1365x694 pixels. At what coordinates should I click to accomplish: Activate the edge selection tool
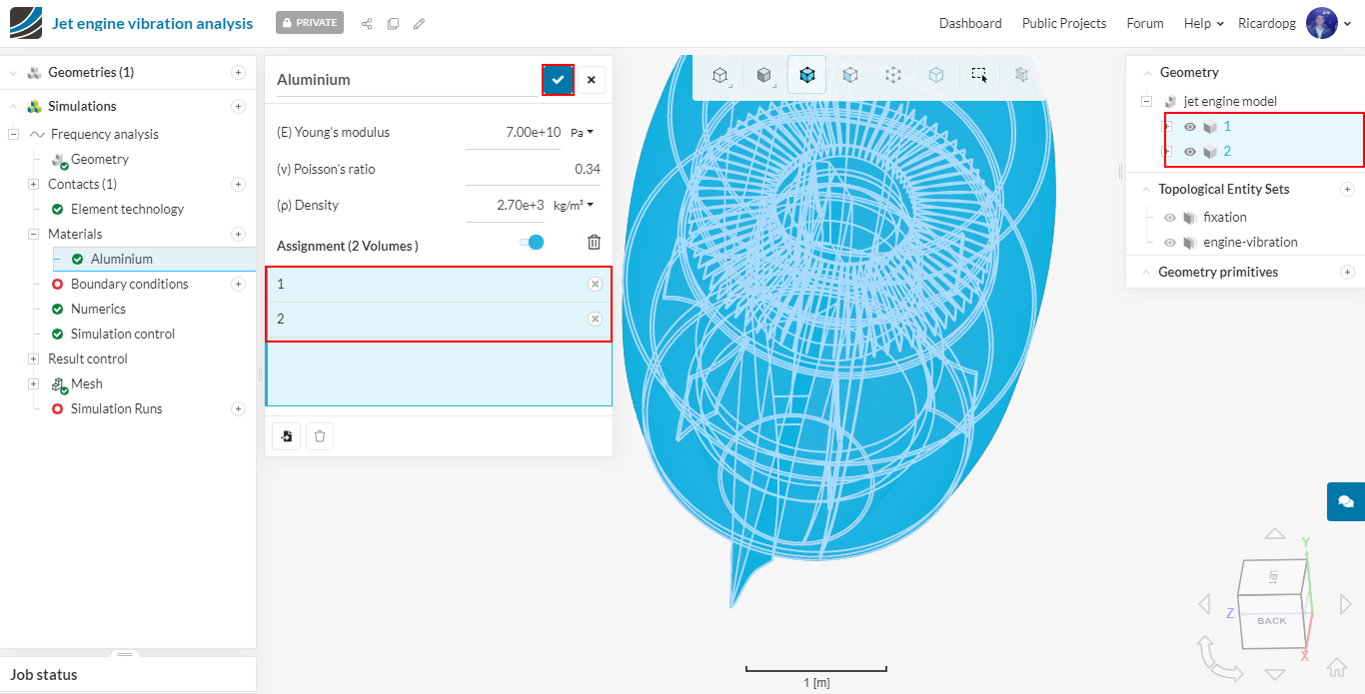pyautogui.click(x=936, y=75)
